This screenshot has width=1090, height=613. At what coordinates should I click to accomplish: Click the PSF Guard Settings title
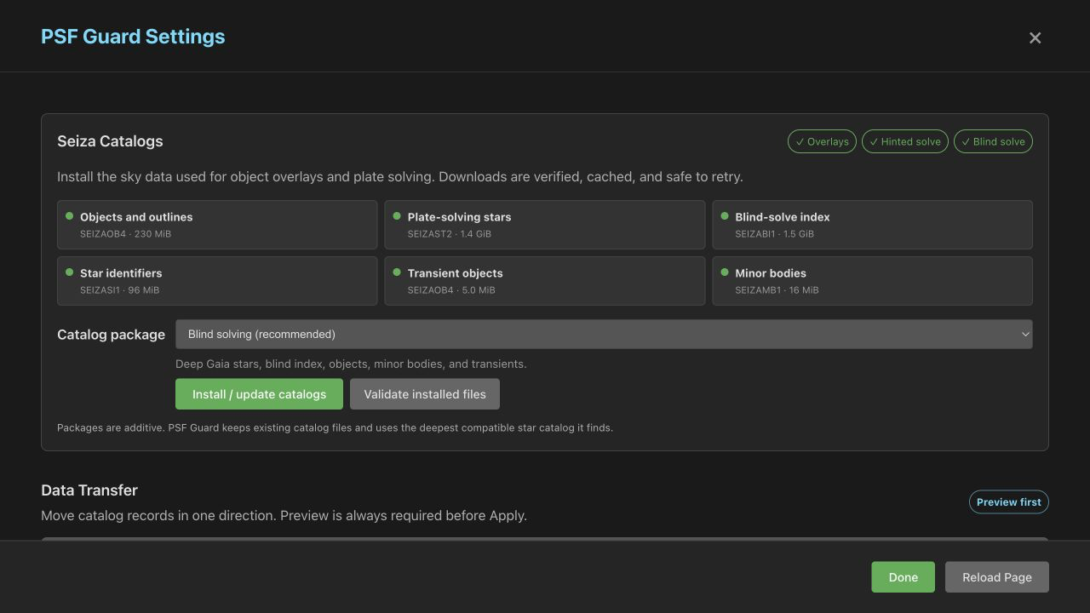133,37
